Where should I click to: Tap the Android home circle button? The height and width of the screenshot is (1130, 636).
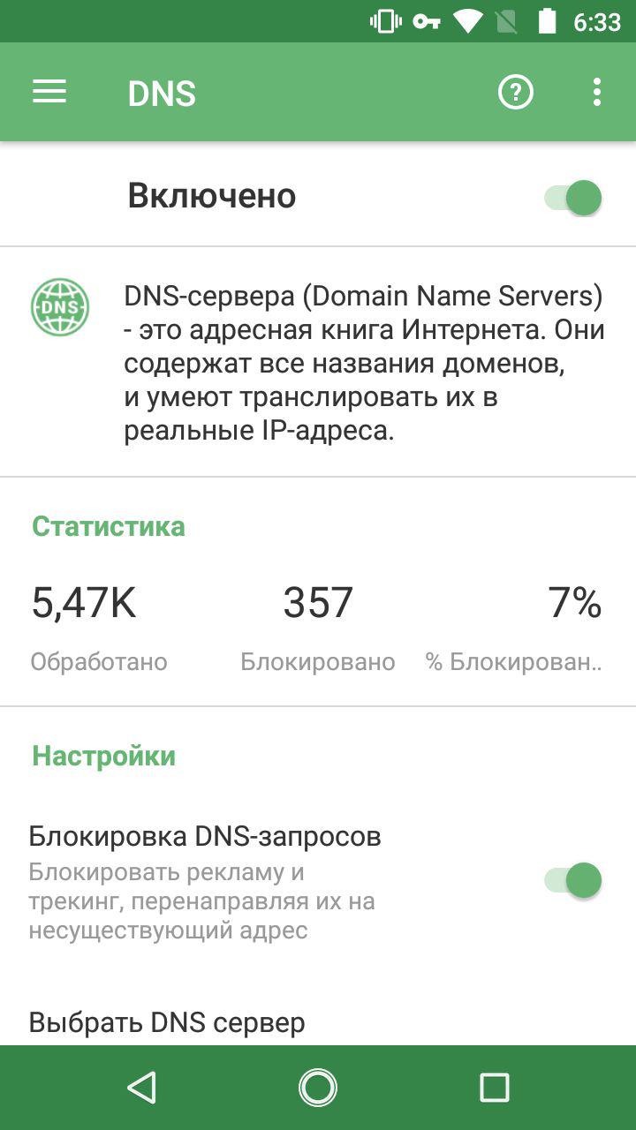318,1088
